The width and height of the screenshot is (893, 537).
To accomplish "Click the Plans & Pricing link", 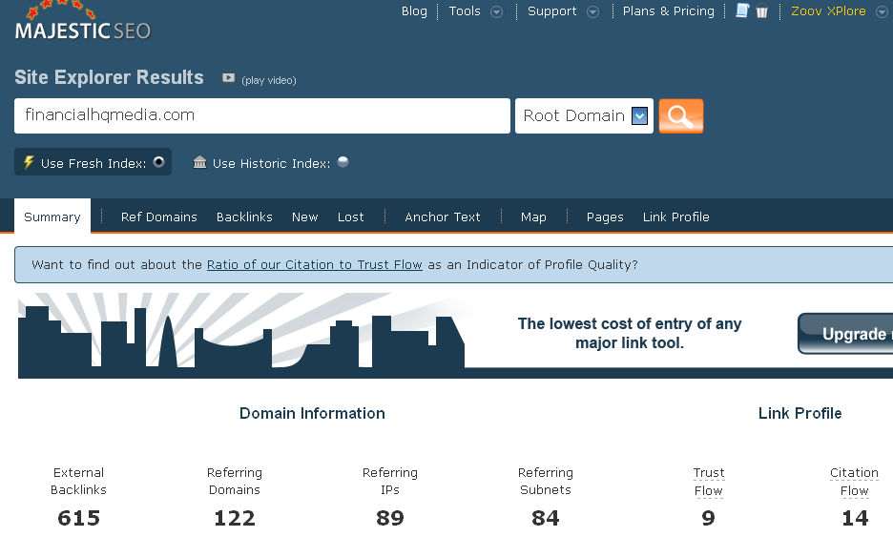I will pos(668,11).
